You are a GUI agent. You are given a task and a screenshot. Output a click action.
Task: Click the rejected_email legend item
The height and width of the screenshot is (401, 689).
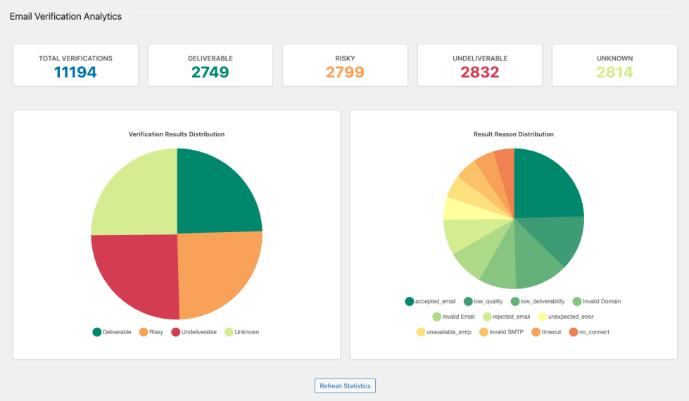pyautogui.click(x=507, y=317)
